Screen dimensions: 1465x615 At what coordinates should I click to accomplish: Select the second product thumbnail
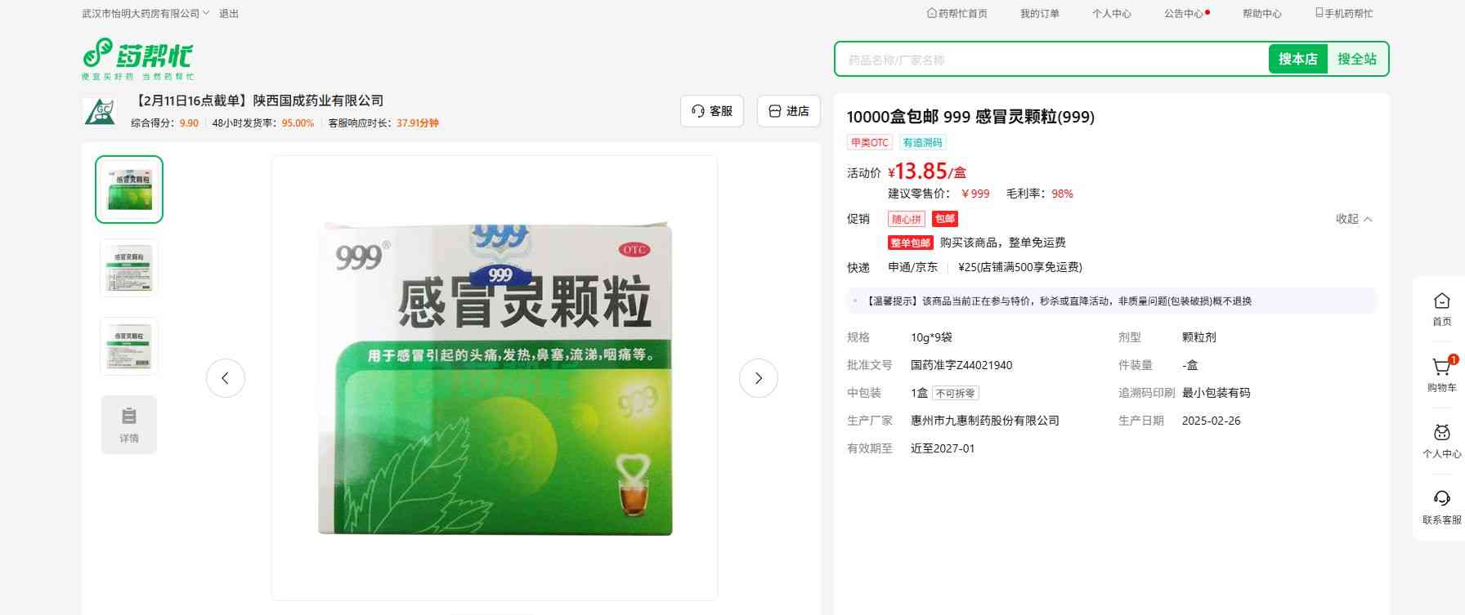click(x=129, y=267)
